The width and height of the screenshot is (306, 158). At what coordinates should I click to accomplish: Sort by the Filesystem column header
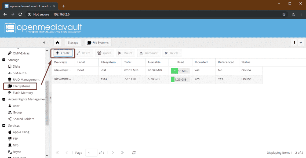(x=110, y=62)
